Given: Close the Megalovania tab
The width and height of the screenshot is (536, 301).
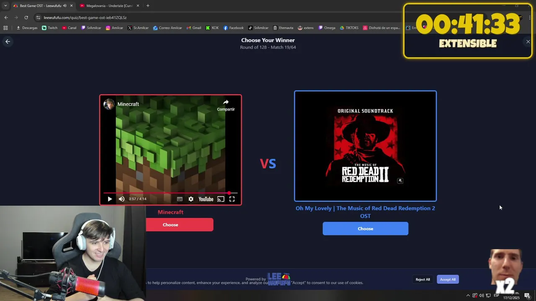Looking at the screenshot, I should pyautogui.click(x=138, y=6).
